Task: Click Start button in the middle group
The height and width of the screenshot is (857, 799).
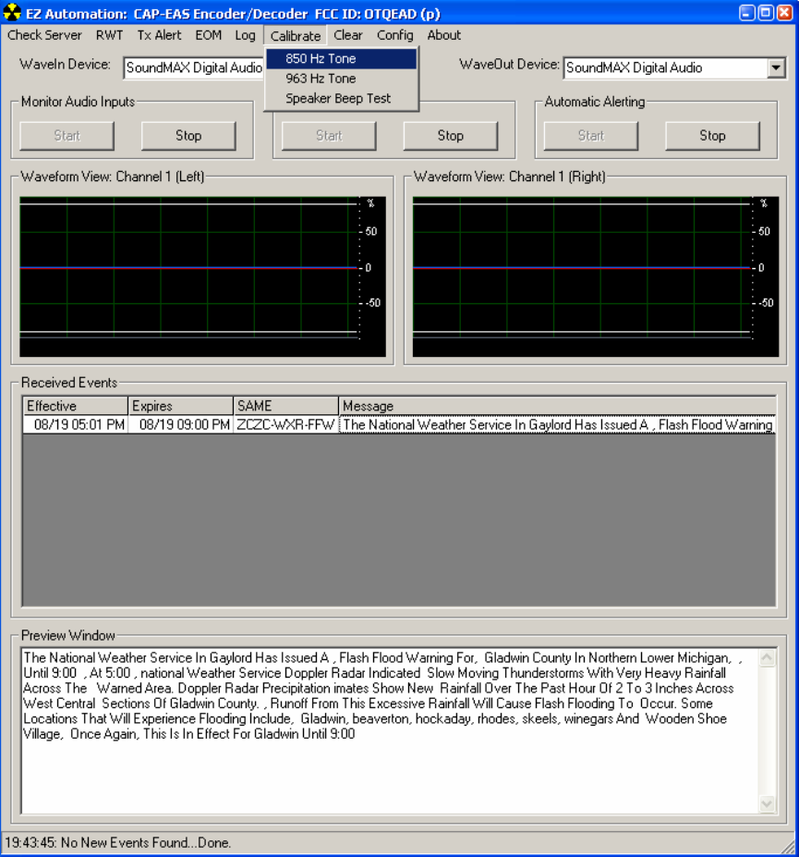Action: click(329, 136)
